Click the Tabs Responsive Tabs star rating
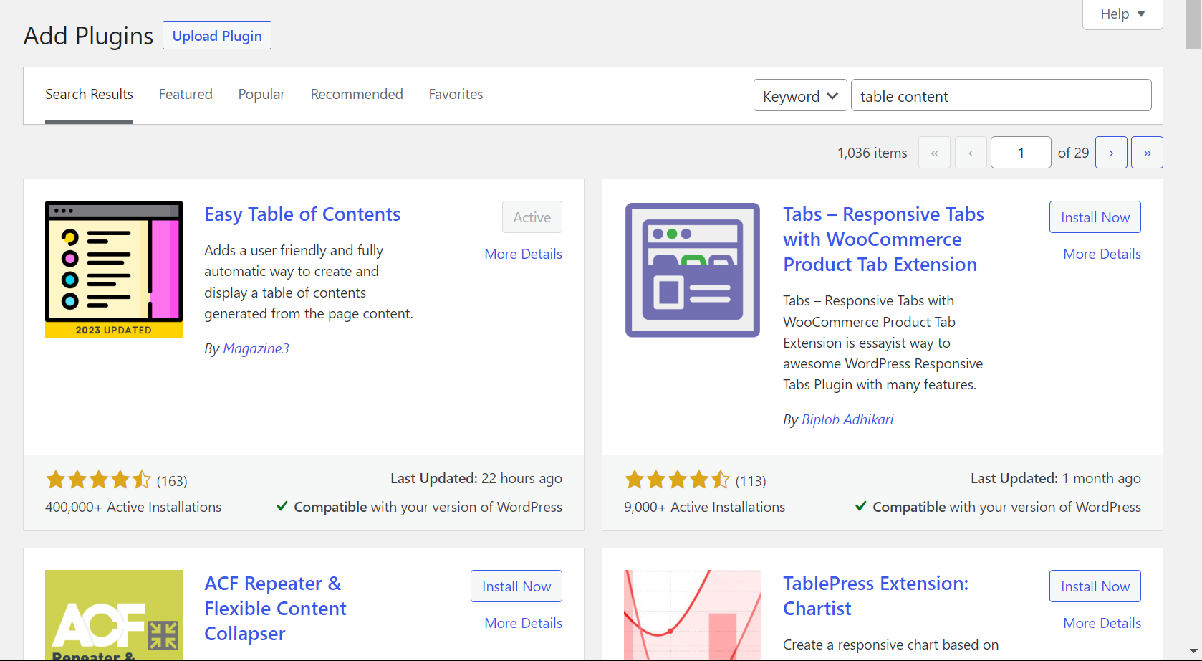Image resolution: width=1202 pixels, height=661 pixels. click(x=678, y=480)
